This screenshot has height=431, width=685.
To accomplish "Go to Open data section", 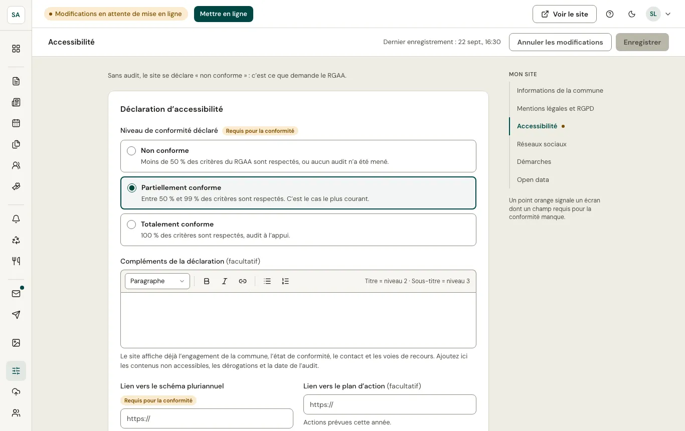I will pos(533,180).
